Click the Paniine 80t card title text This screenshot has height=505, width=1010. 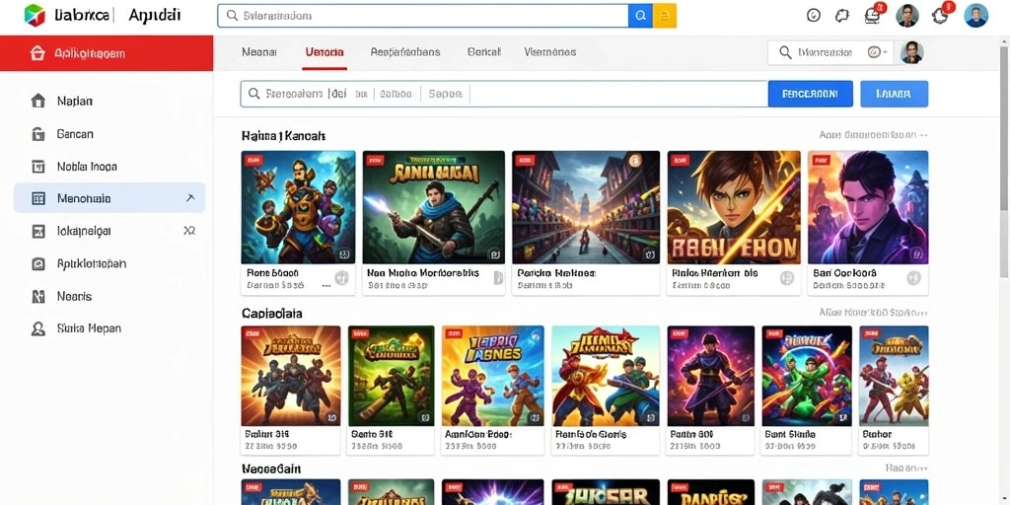point(690,435)
